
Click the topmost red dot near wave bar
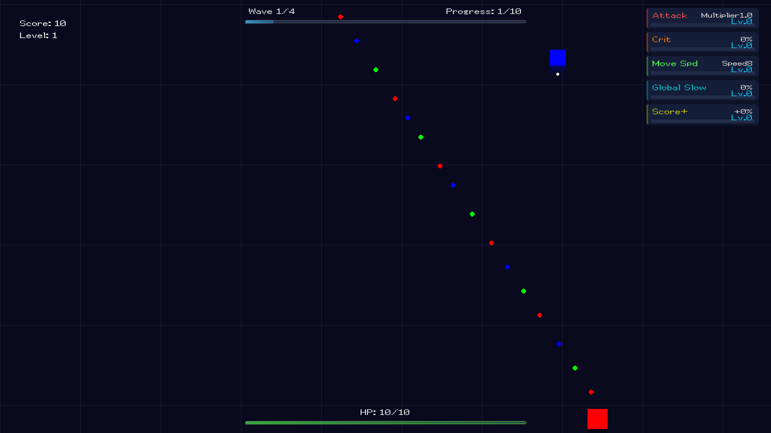[x=341, y=17]
